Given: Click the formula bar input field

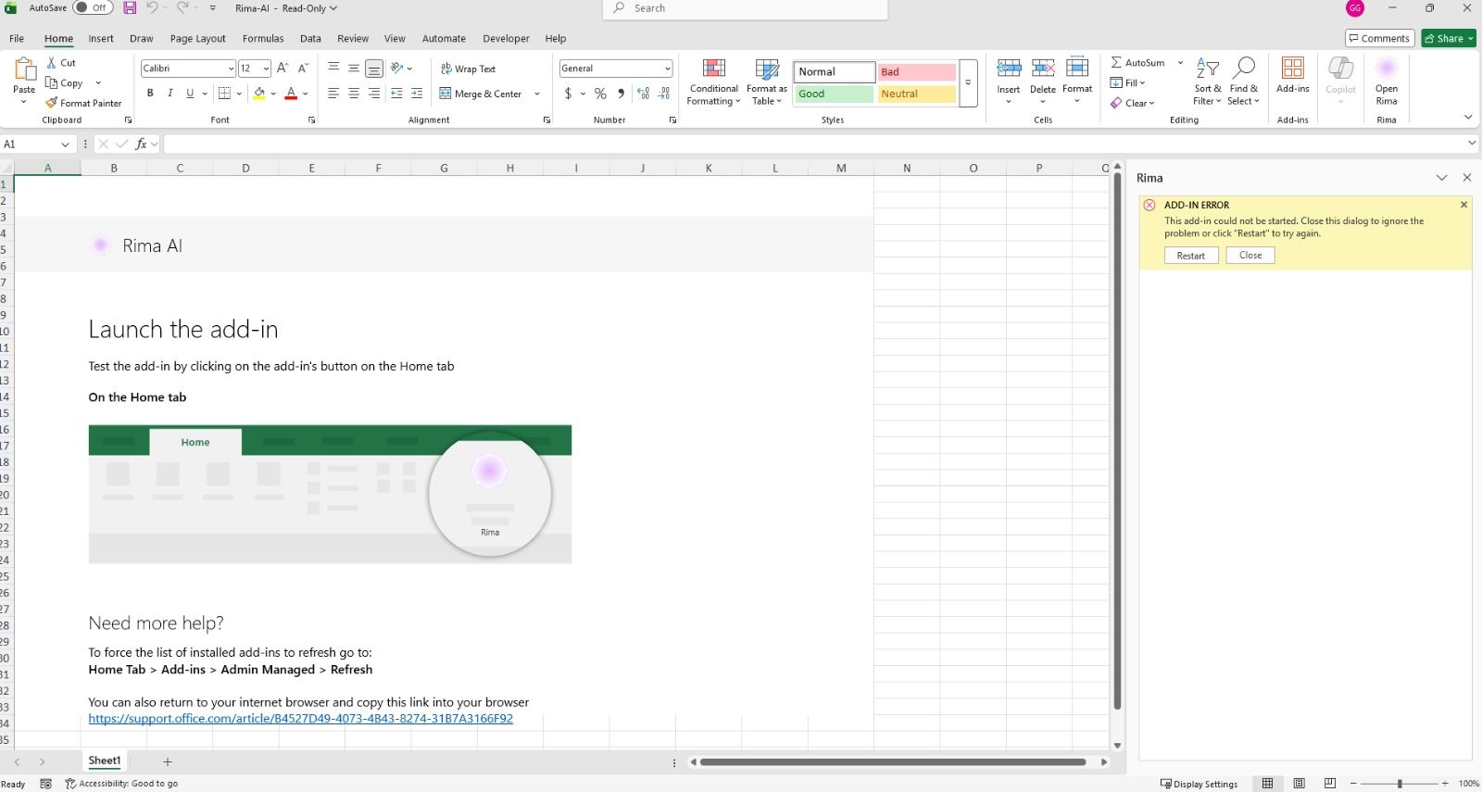Looking at the screenshot, I should click(x=815, y=144).
